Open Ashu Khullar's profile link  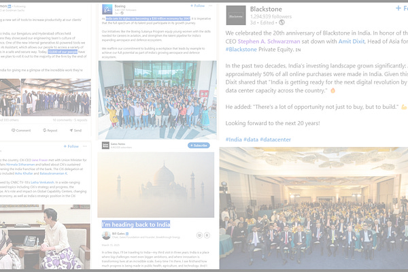[24, 173]
